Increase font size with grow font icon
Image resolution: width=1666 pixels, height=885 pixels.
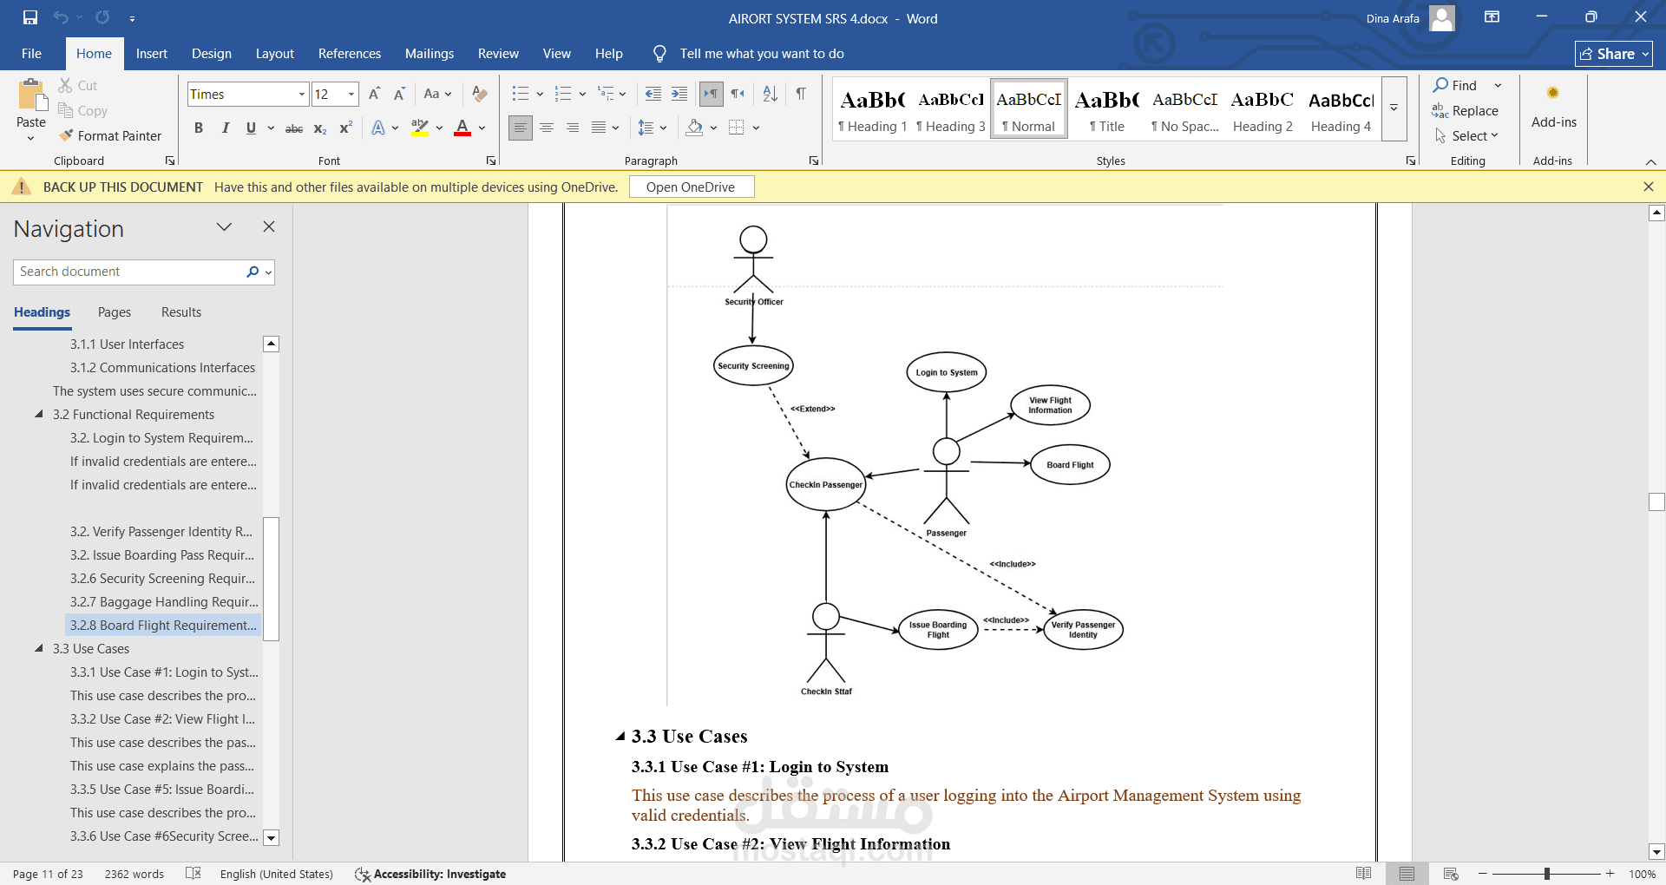[374, 94]
